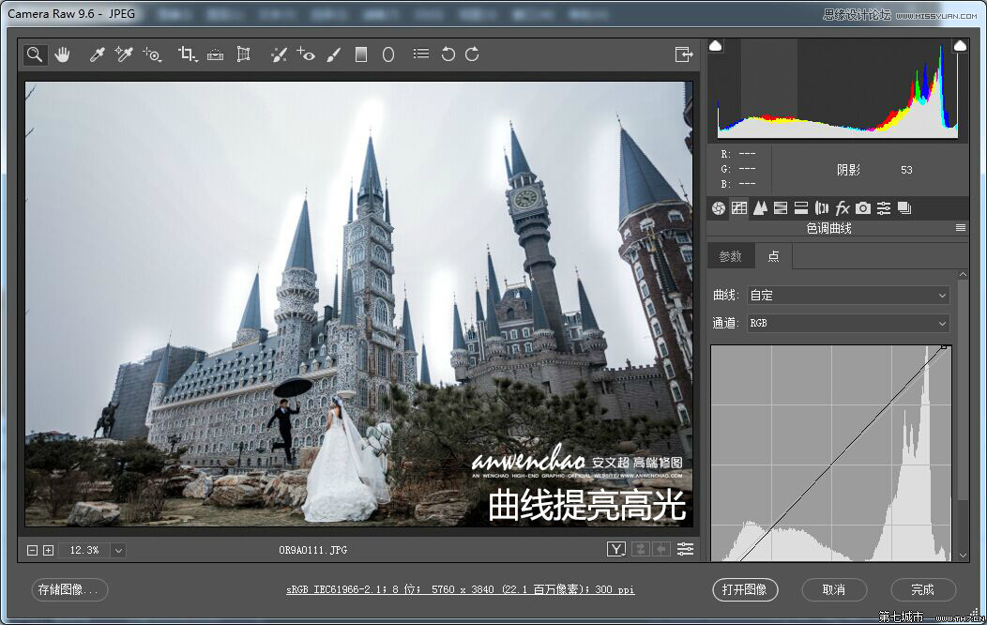Open the 曲线 preset dropdown
987x625 pixels.
coord(848,296)
